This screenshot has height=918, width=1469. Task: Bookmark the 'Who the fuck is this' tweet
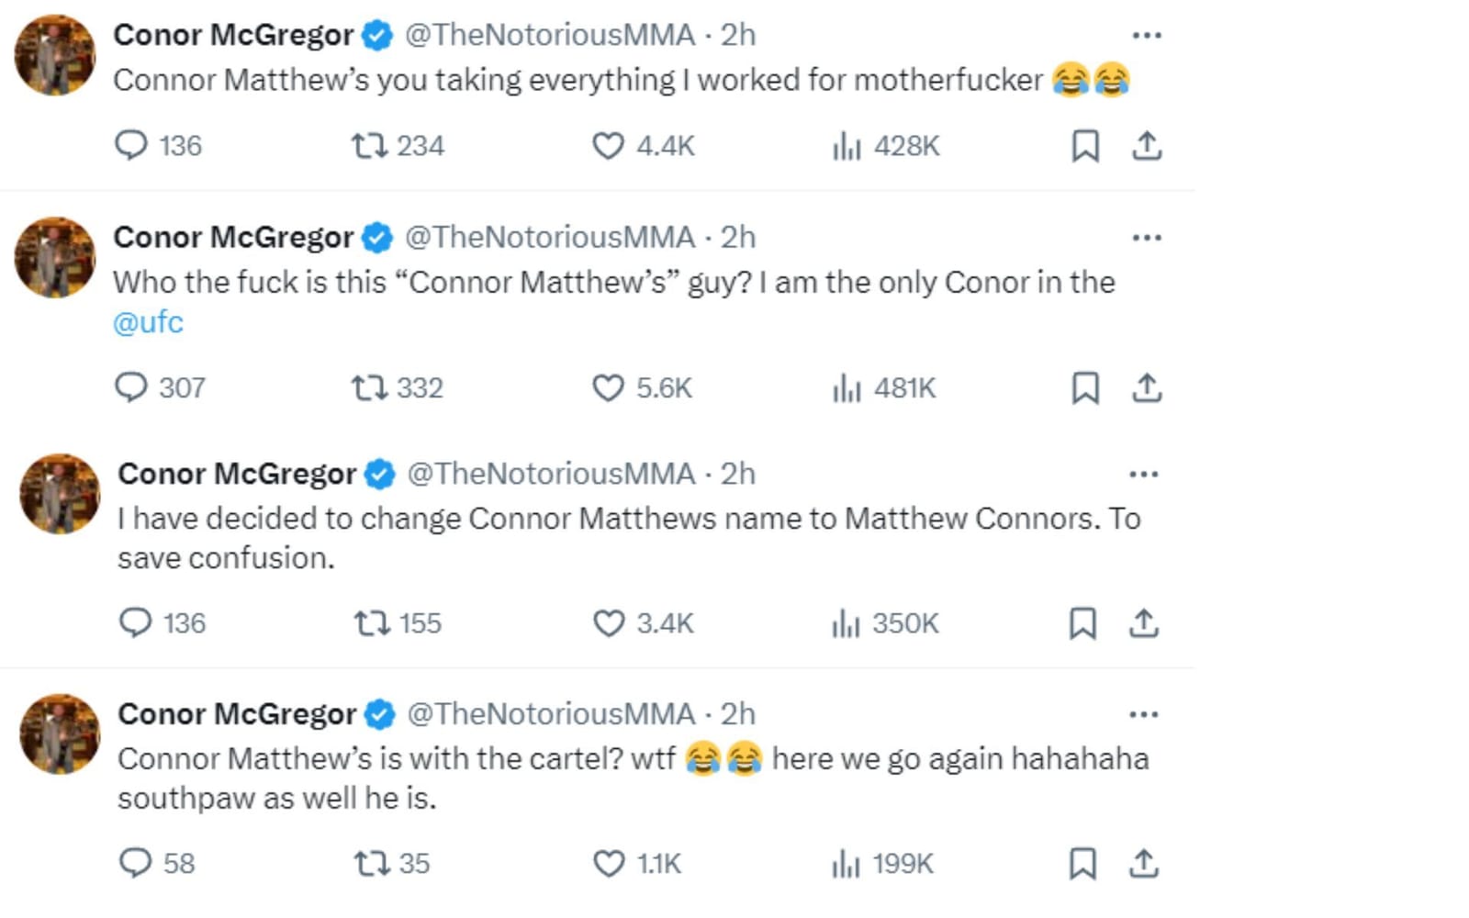coord(1087,387)
